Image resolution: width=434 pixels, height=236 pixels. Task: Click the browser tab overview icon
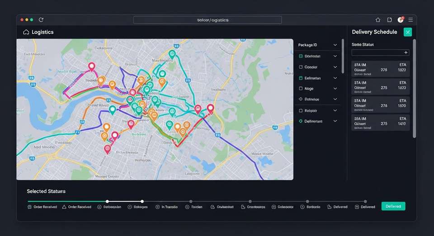(389, 20)
